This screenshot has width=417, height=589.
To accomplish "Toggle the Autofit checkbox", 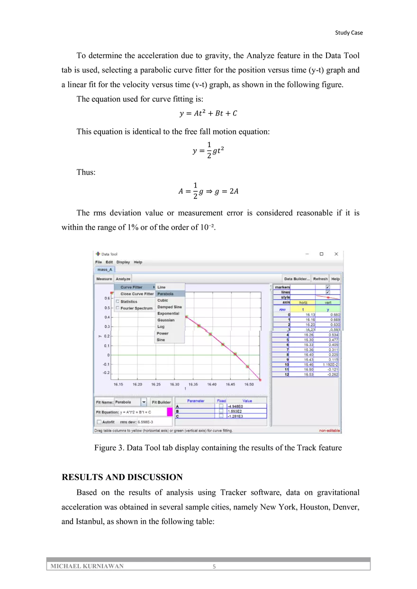I will (x=100, y=422).
